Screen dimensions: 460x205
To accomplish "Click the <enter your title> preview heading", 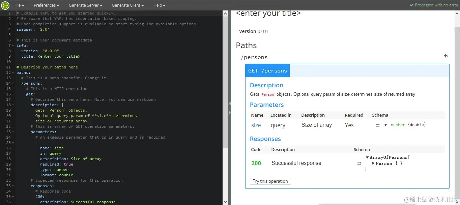I will tap(268, 13).
